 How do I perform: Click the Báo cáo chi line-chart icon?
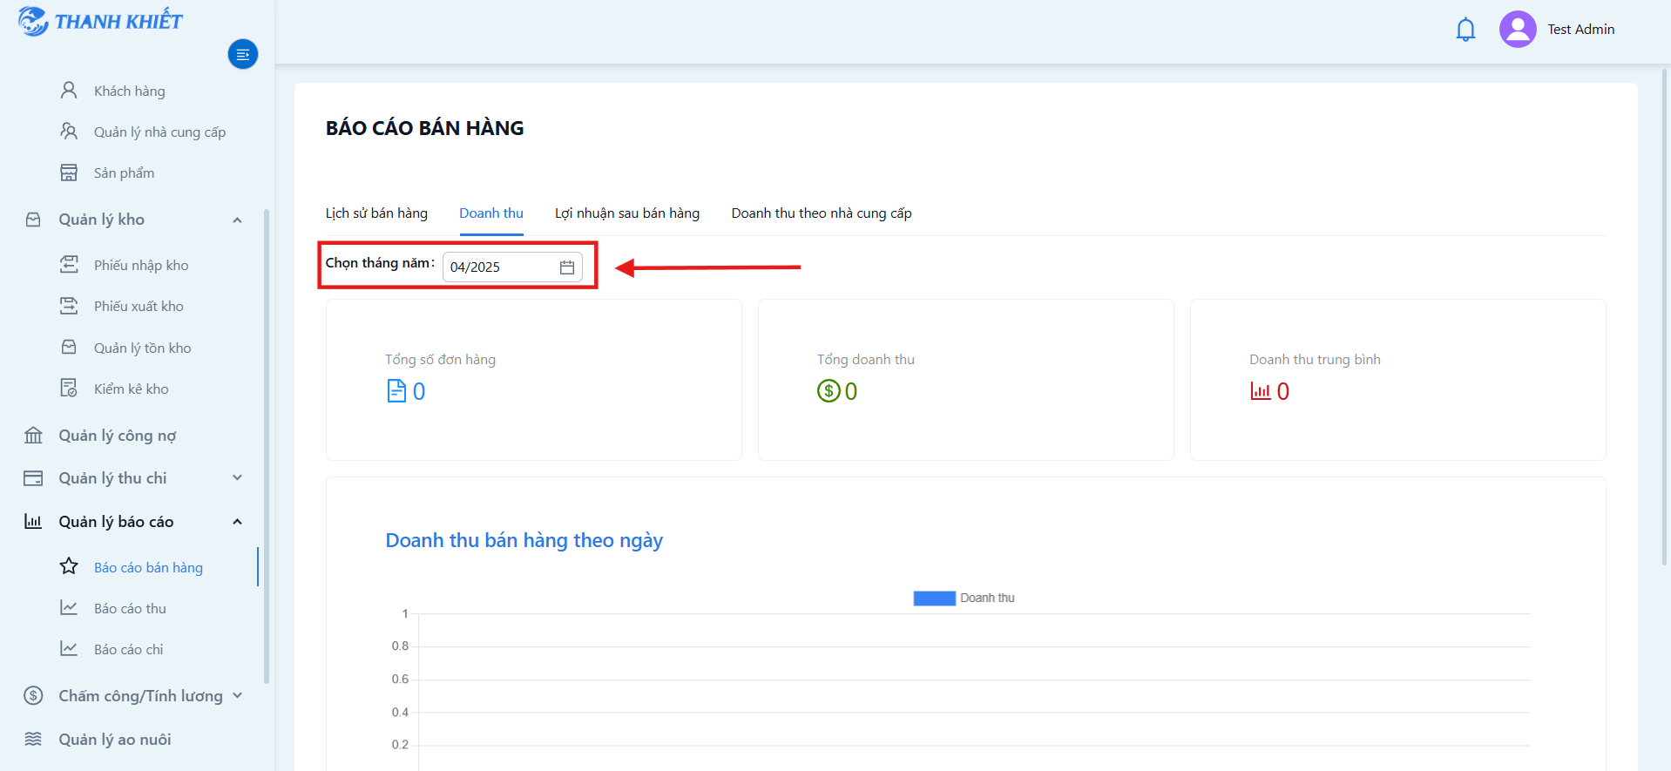[69, 648]
